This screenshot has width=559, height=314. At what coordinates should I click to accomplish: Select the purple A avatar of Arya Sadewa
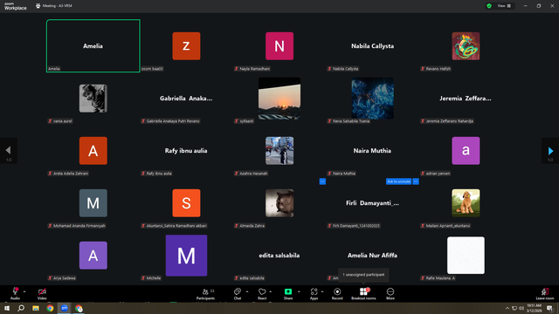[93, 256]
